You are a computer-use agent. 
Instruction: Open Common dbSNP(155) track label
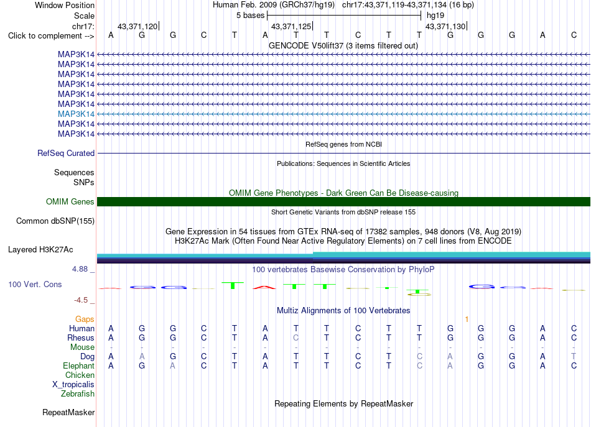[55, 221]
